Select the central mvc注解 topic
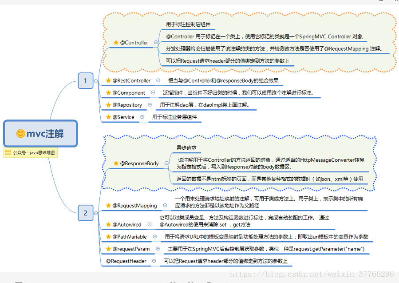 [40, 133]
